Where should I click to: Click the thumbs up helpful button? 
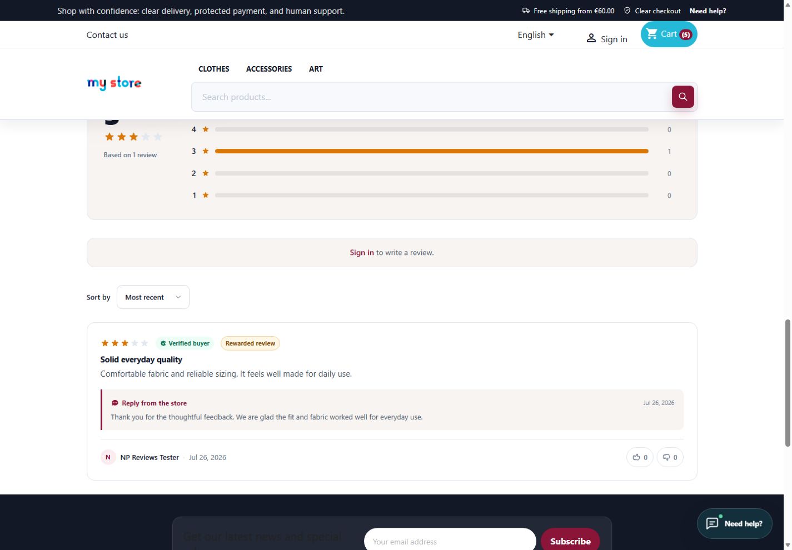pos(640,457)
